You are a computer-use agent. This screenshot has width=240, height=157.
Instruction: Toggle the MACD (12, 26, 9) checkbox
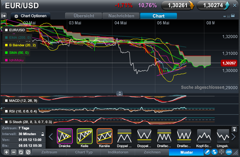coord(6,101)
